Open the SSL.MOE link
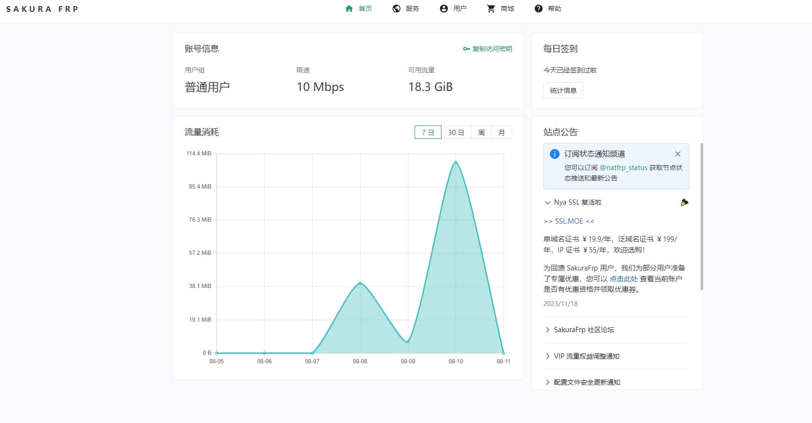 point(569,221)
